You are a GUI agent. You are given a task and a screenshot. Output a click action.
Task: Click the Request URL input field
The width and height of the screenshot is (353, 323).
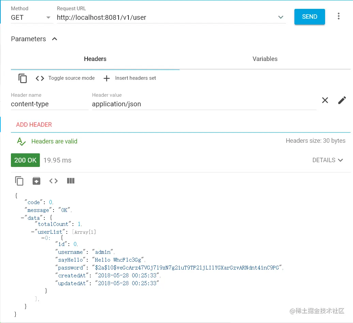click(166, 17)
